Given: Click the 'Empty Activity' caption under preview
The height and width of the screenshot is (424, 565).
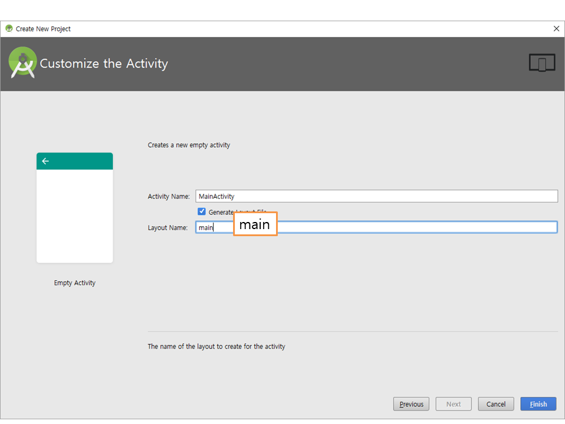Looking at the screenshot, I should (x=75, y=283).
